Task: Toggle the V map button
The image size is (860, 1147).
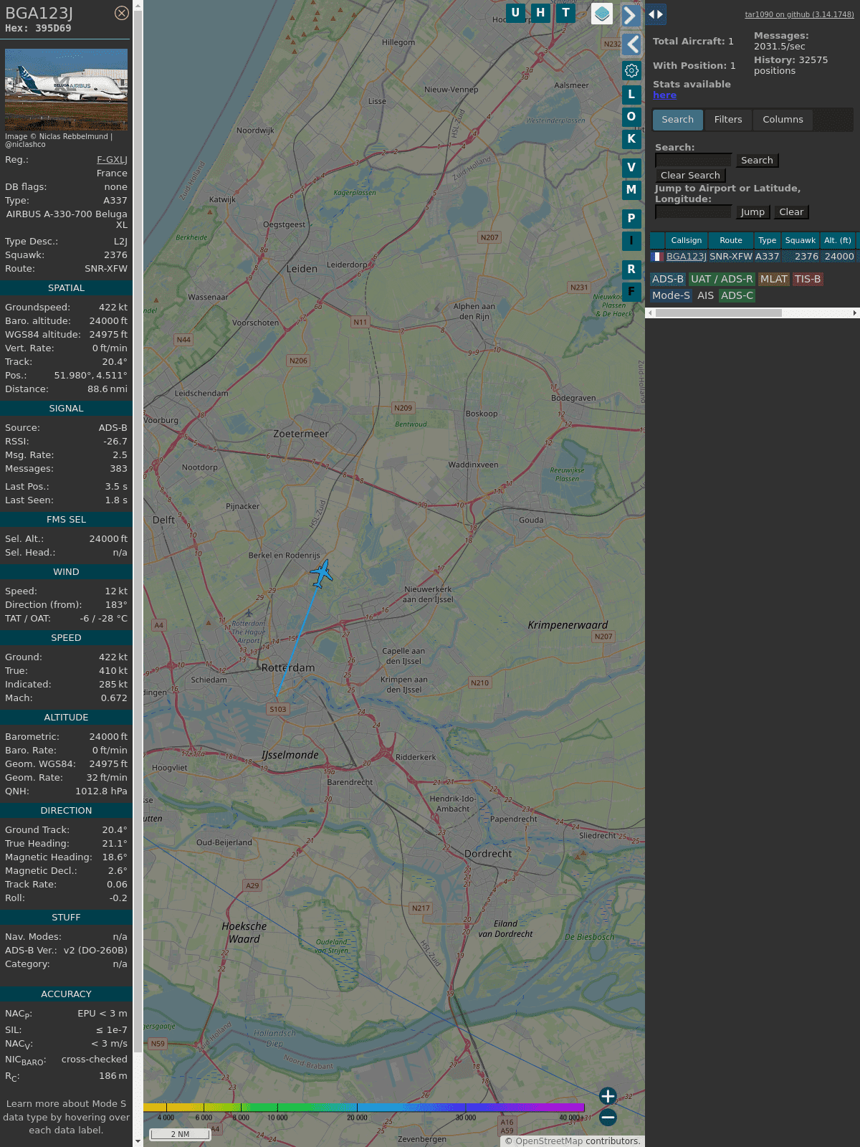Action: (631, 167)
